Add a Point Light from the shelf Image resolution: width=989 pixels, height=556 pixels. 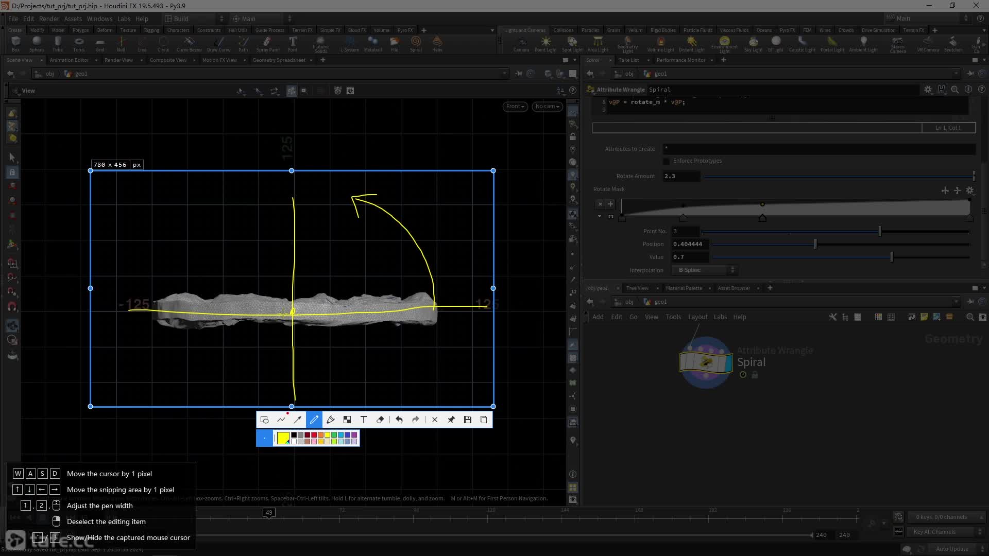[545, 44]
